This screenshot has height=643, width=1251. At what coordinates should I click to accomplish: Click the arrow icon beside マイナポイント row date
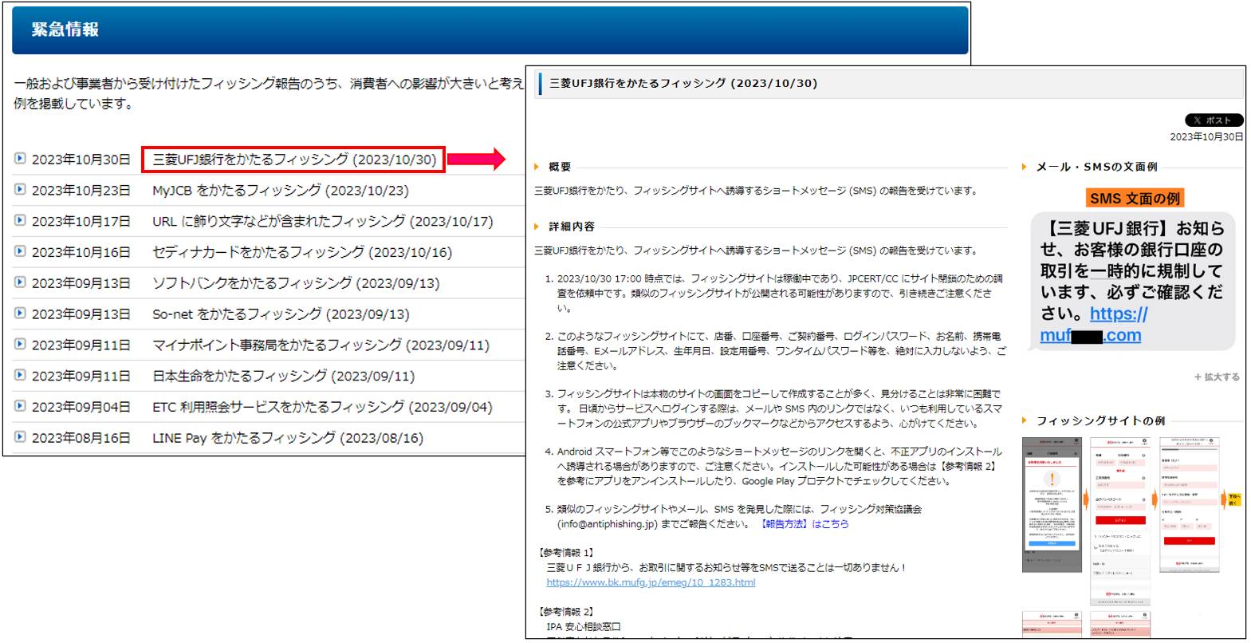tap(20, 345)
